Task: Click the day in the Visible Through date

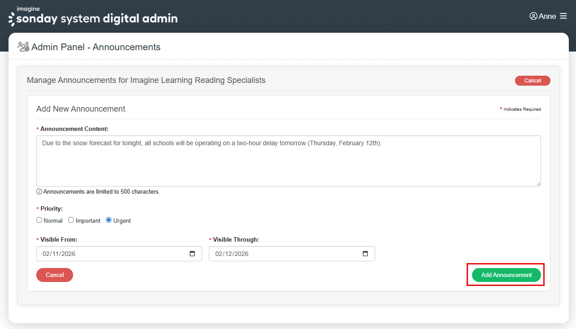Action: (x=229, y=254)
